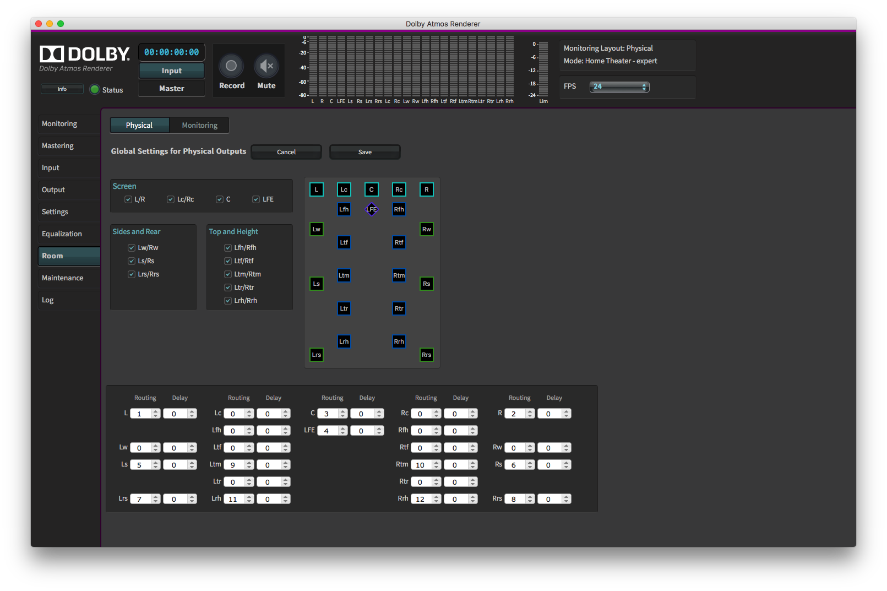Click the Lim limiter meter
887x591 pixels.
point(543,69)
